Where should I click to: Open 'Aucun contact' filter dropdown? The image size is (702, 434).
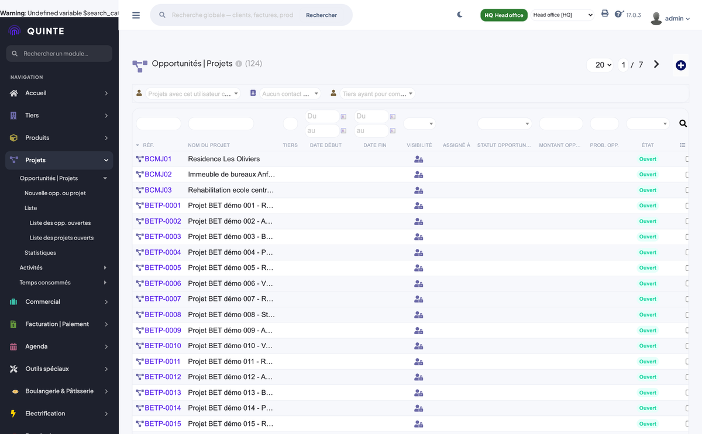[x=290, y=93]
